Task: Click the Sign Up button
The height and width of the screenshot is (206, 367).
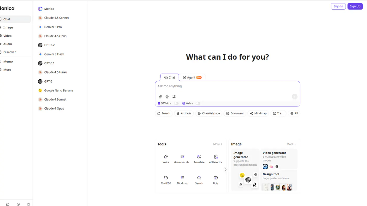Action: pyautogui.click(x=355, y=6)
